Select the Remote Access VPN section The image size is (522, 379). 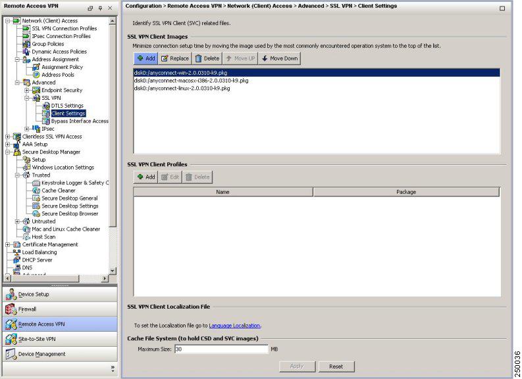(60, 324)
